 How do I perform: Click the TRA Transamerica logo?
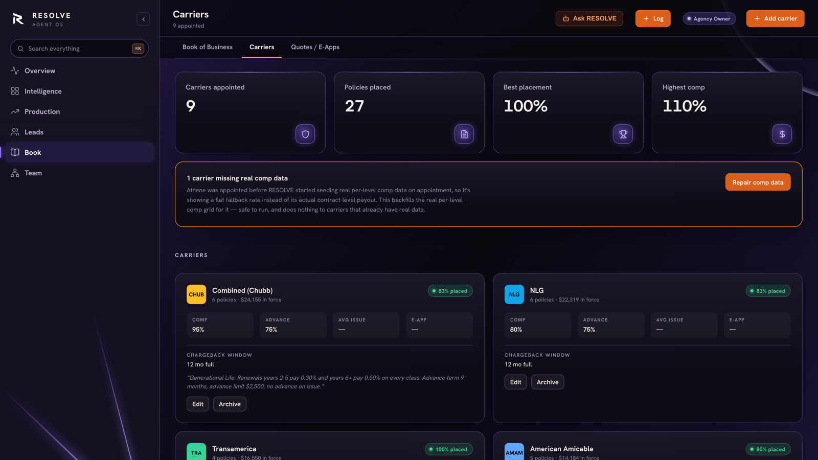[196, 452]
